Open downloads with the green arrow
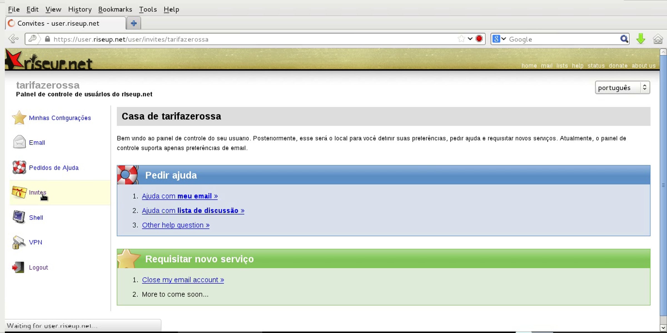The width and height of the screenshot is (667, 333). click(641, 39)
